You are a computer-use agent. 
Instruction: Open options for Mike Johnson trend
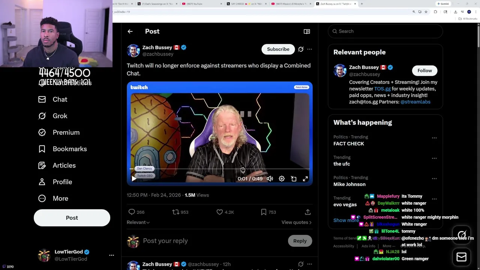point(434,178)
